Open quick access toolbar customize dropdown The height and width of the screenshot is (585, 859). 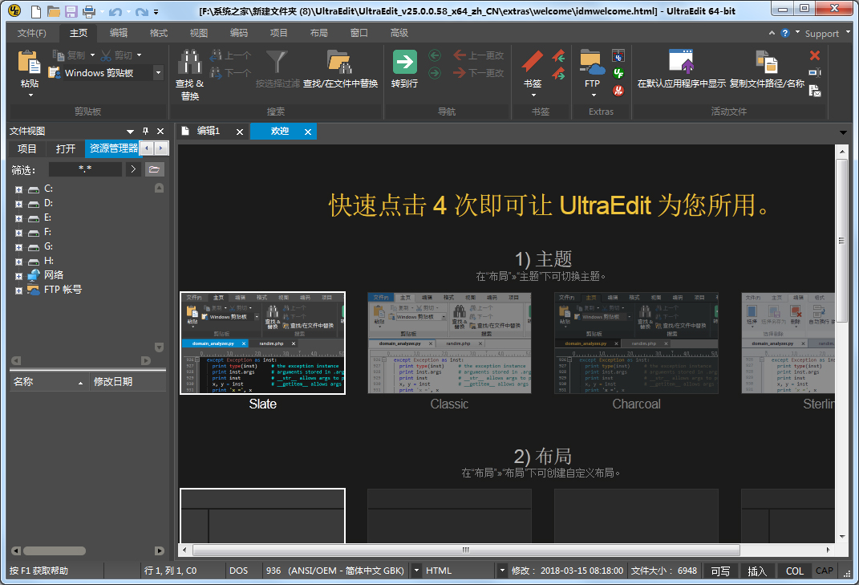[x=156, y=12]
